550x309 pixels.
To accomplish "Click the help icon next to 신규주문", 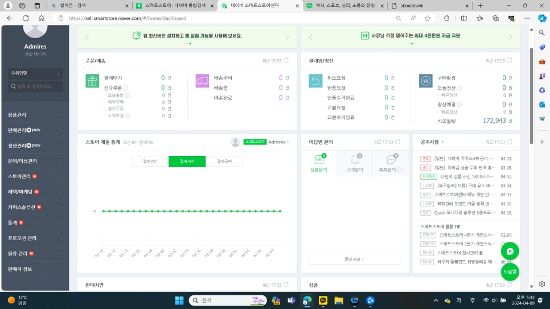I will 126,88.
